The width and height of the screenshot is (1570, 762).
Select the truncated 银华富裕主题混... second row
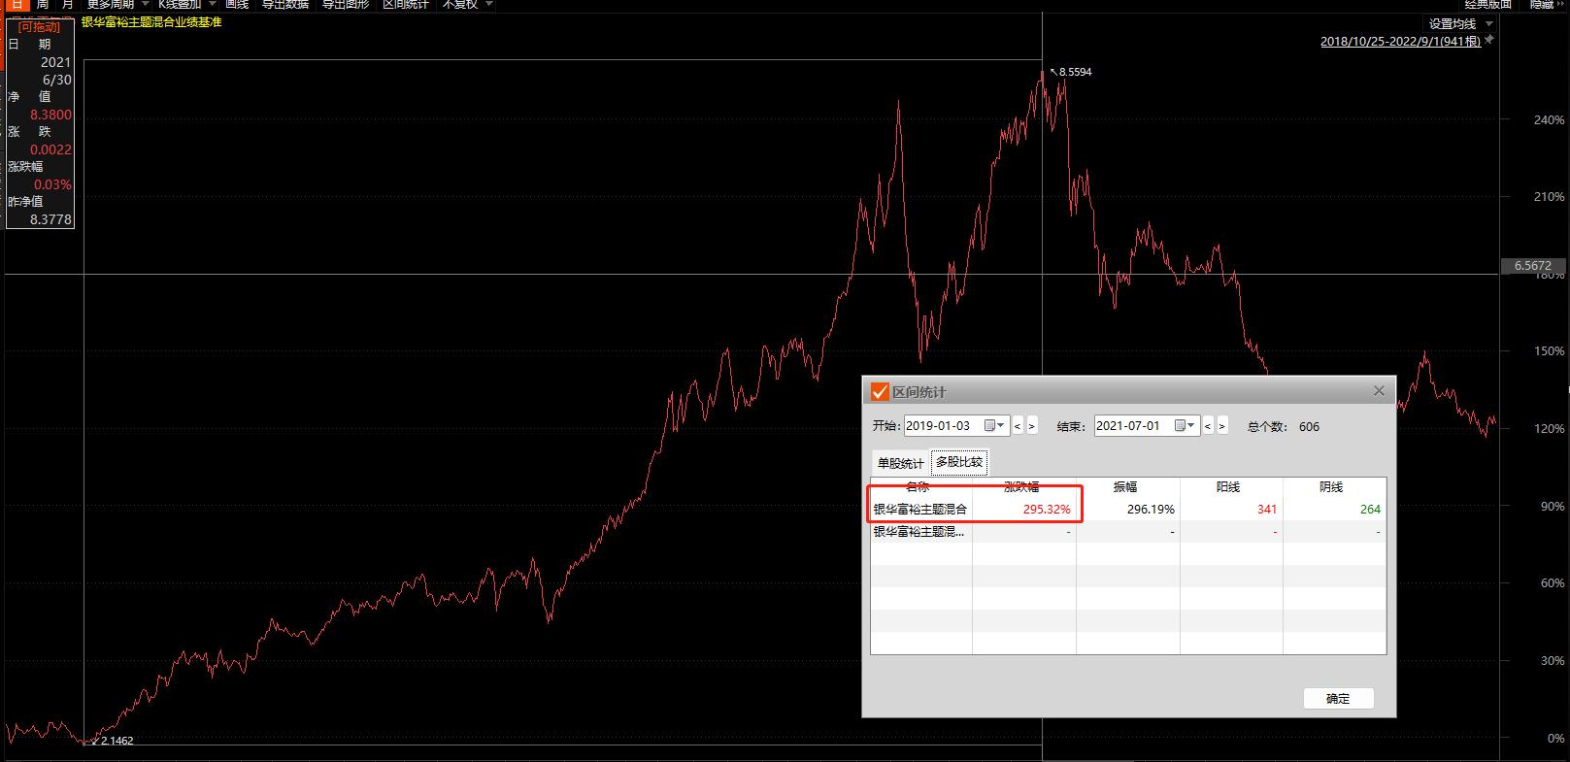click(x=919, y=531)
